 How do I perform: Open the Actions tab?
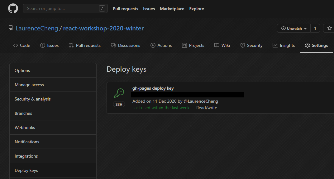click(161, 45)
